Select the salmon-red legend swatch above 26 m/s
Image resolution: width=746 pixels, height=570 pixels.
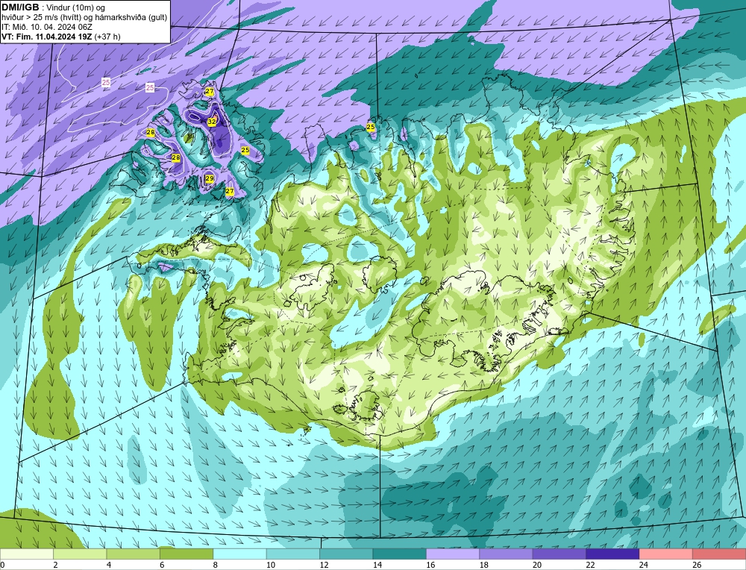(x=719, y=554)
